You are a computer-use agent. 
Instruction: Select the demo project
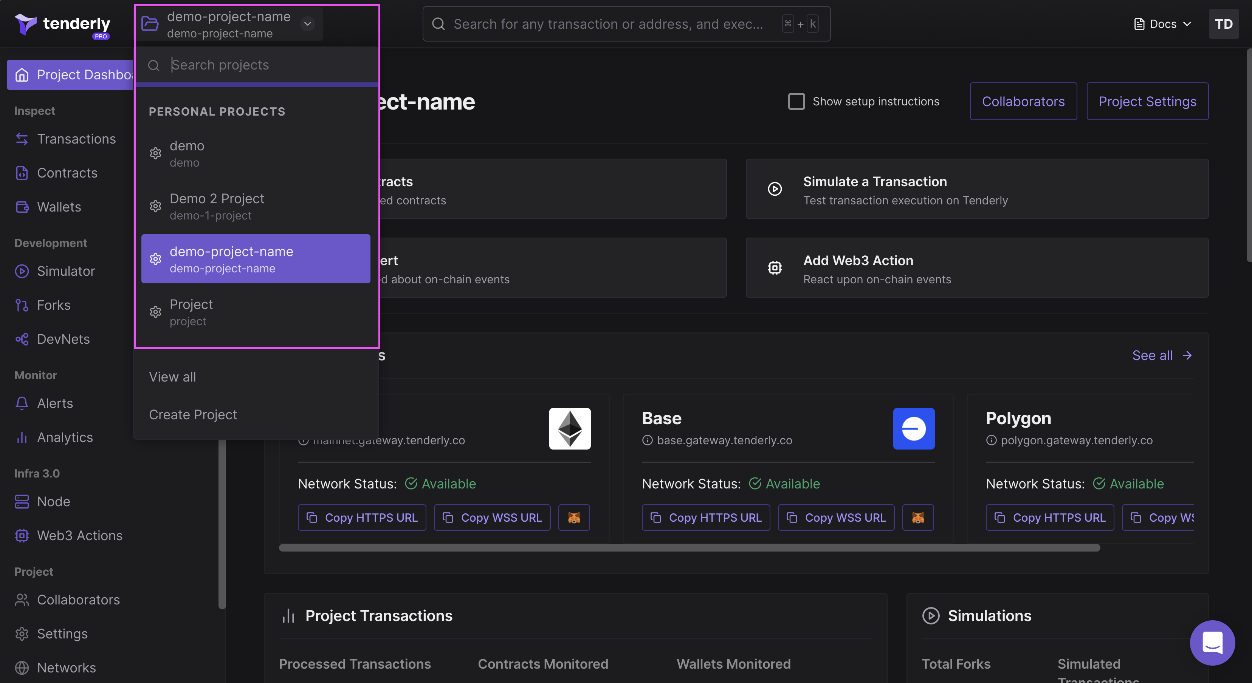point(256,153)
